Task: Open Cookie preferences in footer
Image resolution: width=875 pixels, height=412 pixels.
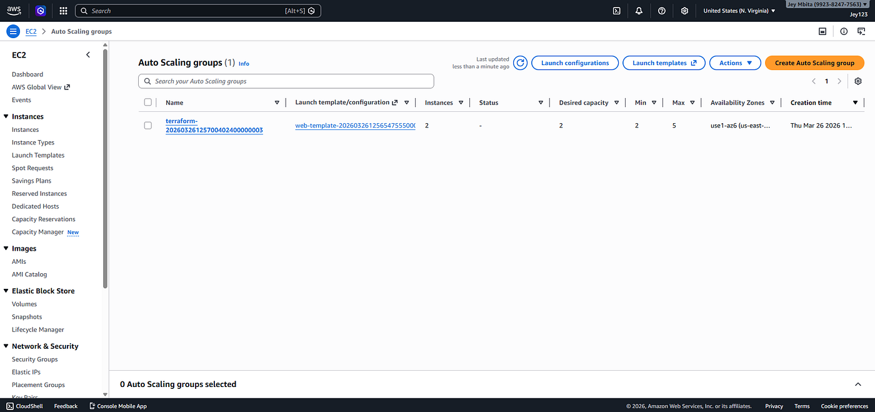Action: (x=844, y=406)
